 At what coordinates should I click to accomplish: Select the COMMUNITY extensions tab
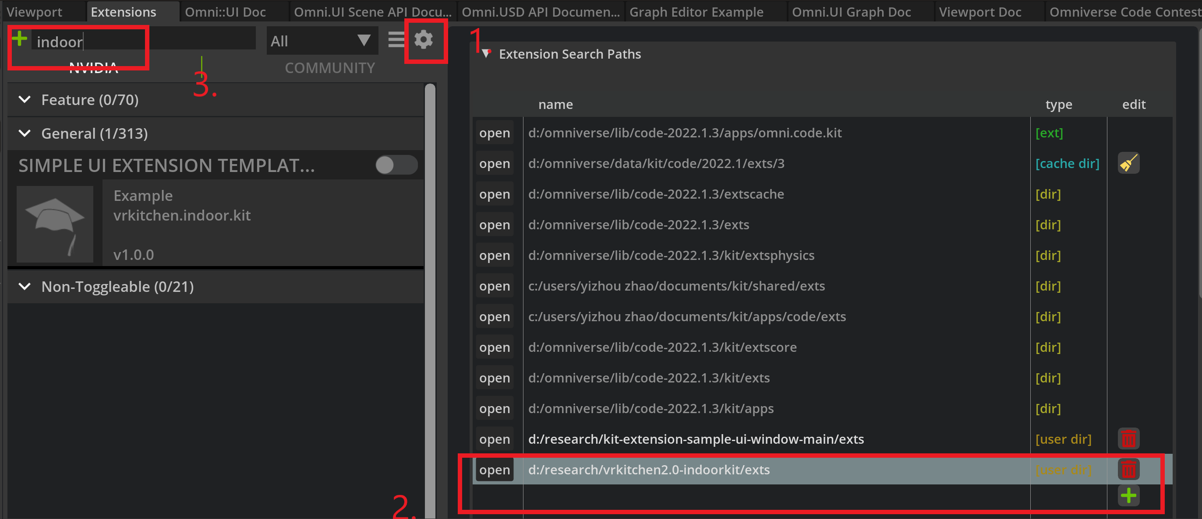click(x=330, y=68)
